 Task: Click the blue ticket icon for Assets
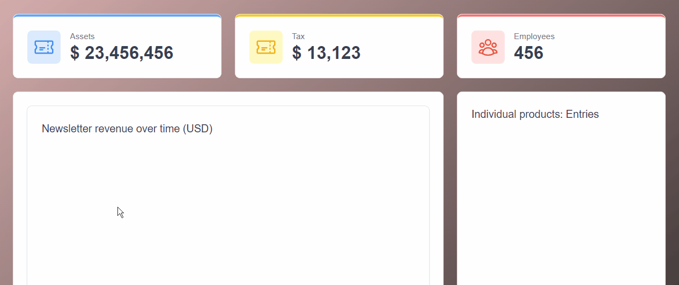(x=44, y=47)
